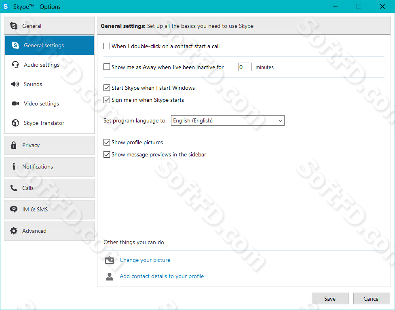Click the inactive minutes input field
The image size is (395, 310).
[x=245, y=67]
